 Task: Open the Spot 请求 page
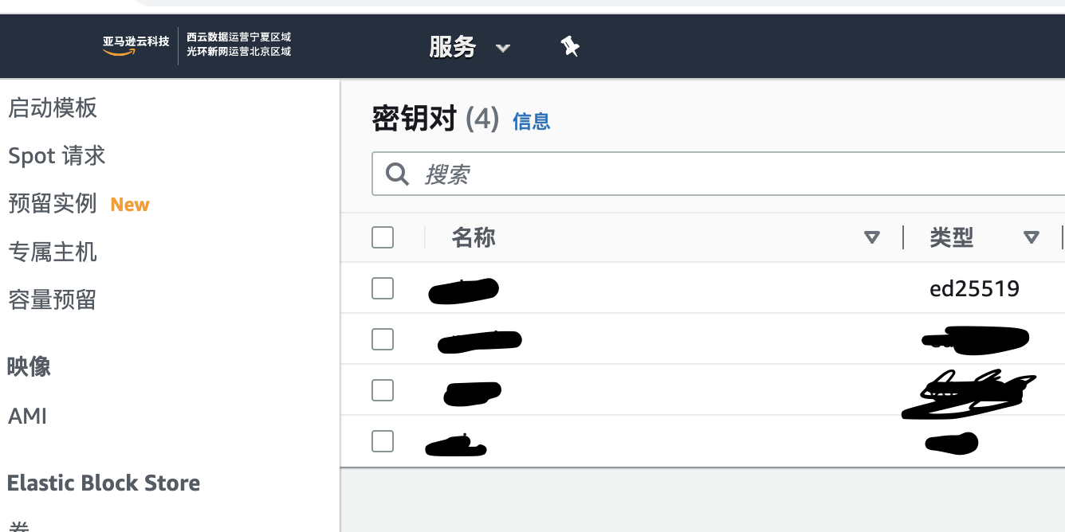(x=56, y=156)
